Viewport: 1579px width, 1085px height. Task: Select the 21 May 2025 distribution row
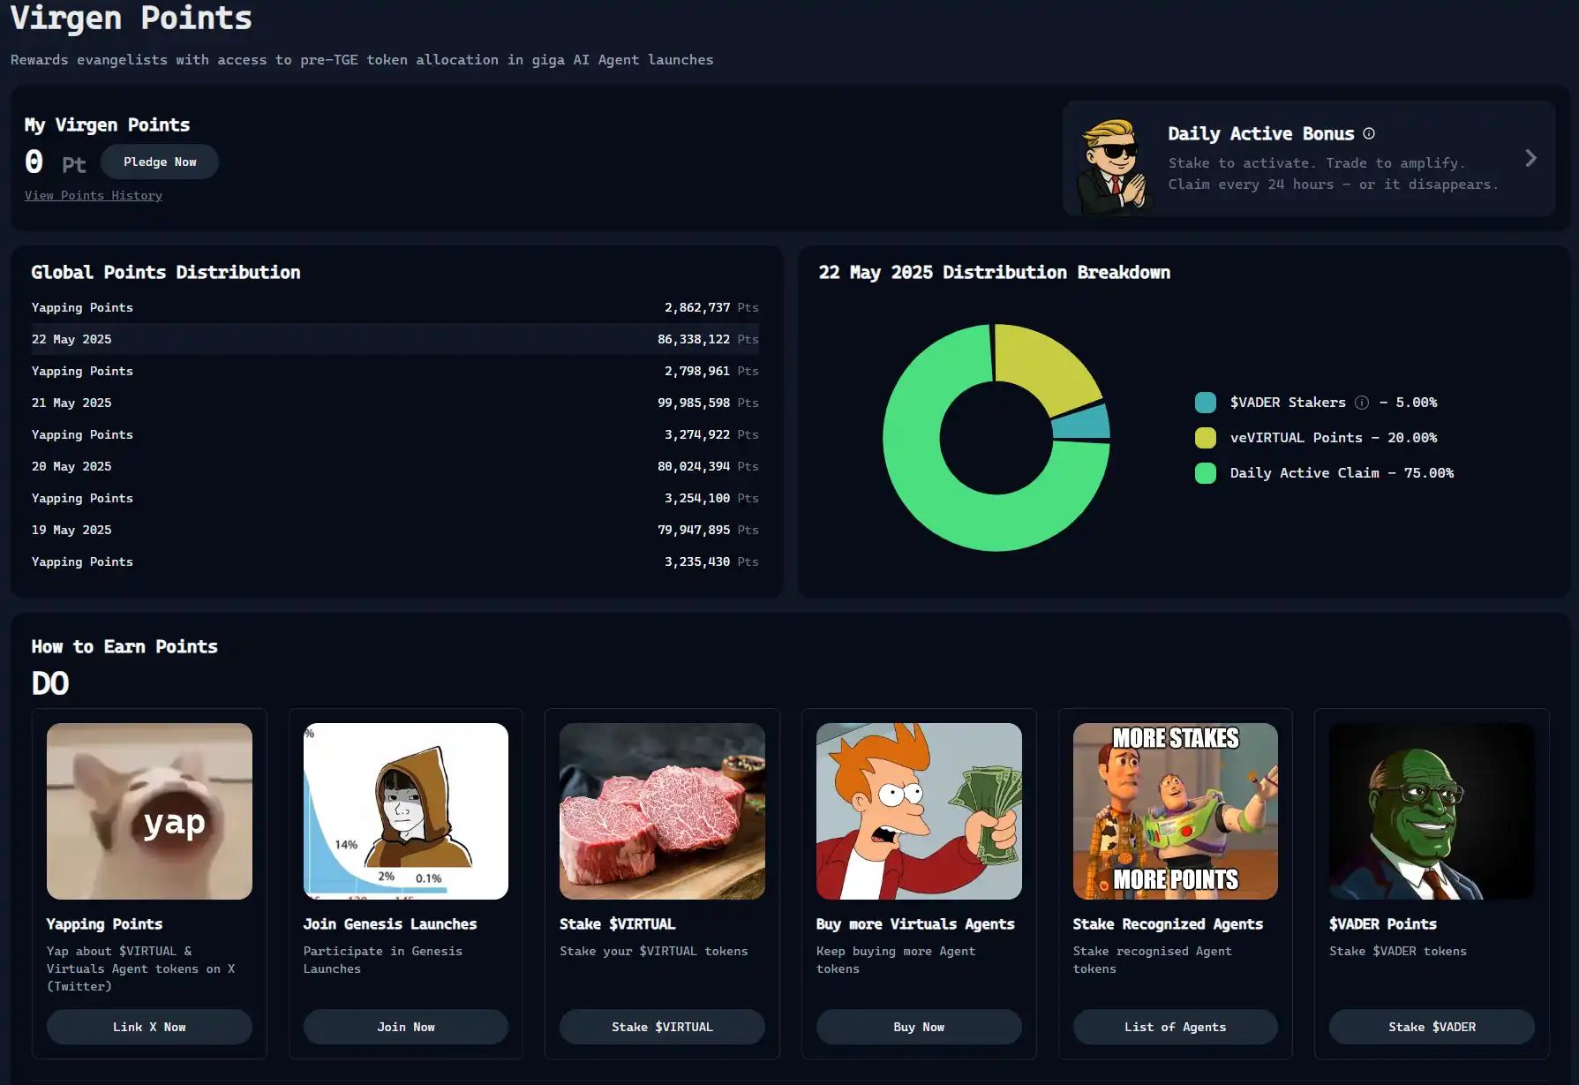[395, 403]
